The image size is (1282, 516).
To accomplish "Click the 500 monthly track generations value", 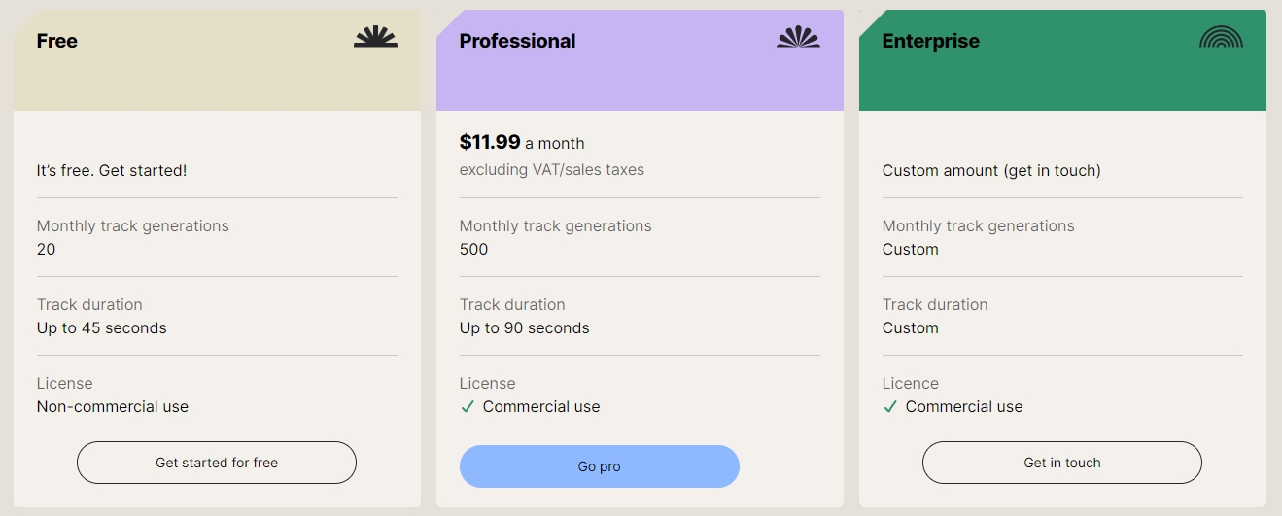I will (474, 250).
